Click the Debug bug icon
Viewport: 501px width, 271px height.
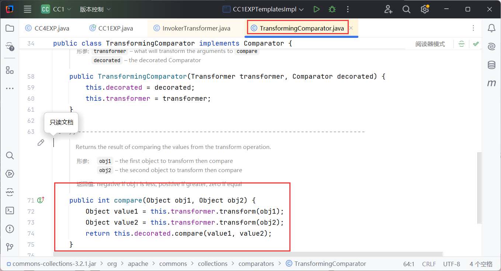click(332, 9)
